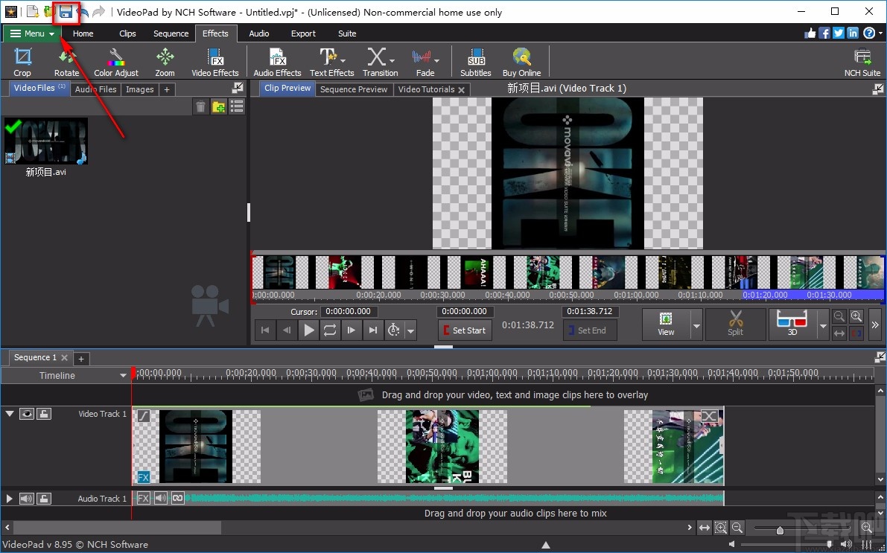This screenshot has width=887, height=553.
Task: Select the Color Adjust tool
Action: [116, 61]
